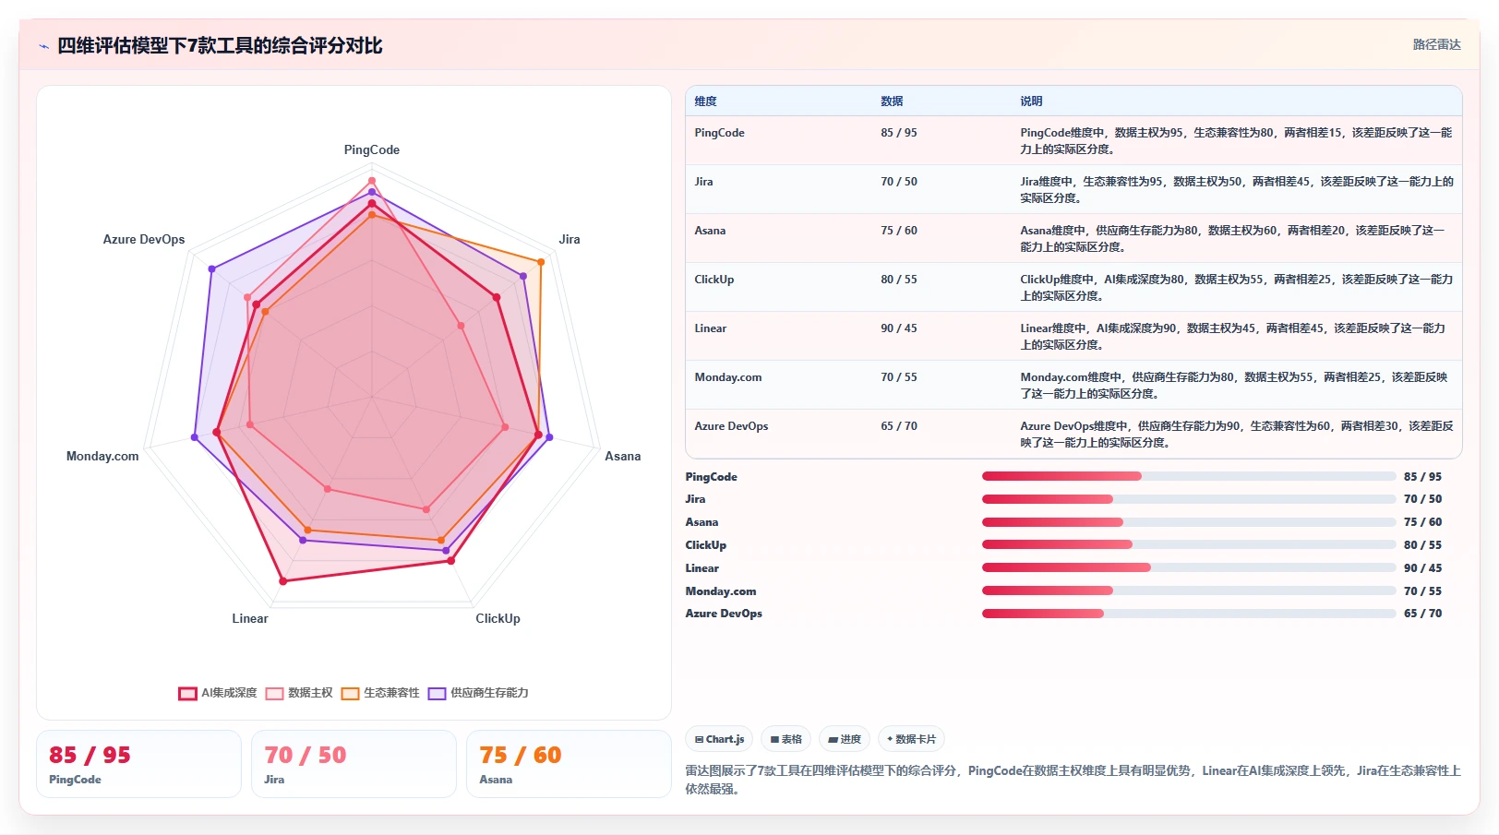Open the Asana 75 / 60 data card
The image size is (1499, 835).
(569, 764)
